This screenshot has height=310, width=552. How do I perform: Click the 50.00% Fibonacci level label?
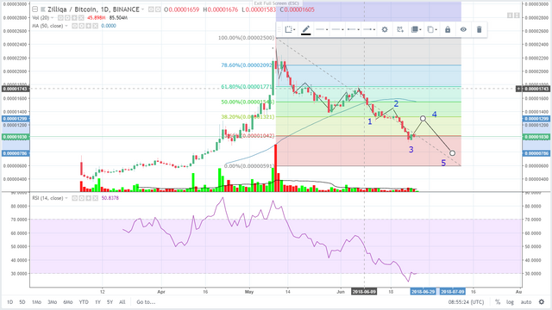(248, 102)
